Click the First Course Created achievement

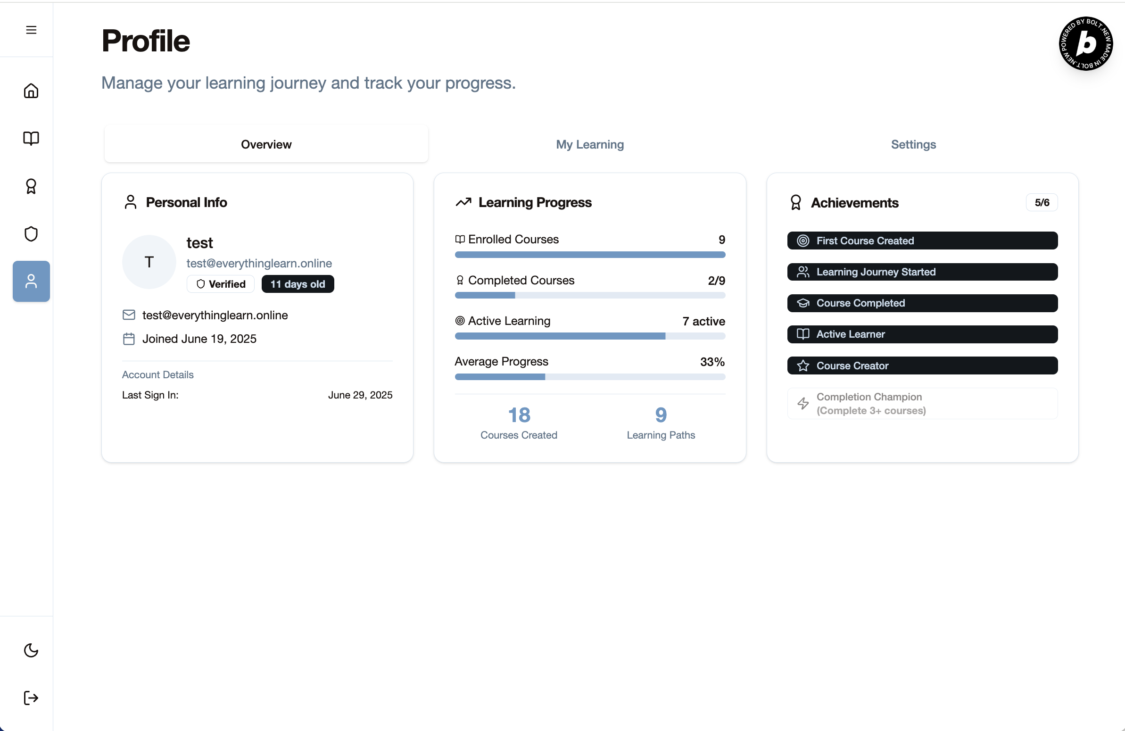click(x=922, y=241)
